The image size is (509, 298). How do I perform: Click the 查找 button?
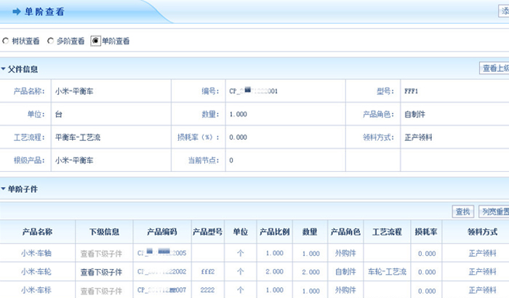(x=462, y=211)
